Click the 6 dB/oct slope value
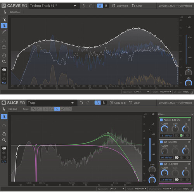This screenshot has height=194, width=194. [166, 135]
